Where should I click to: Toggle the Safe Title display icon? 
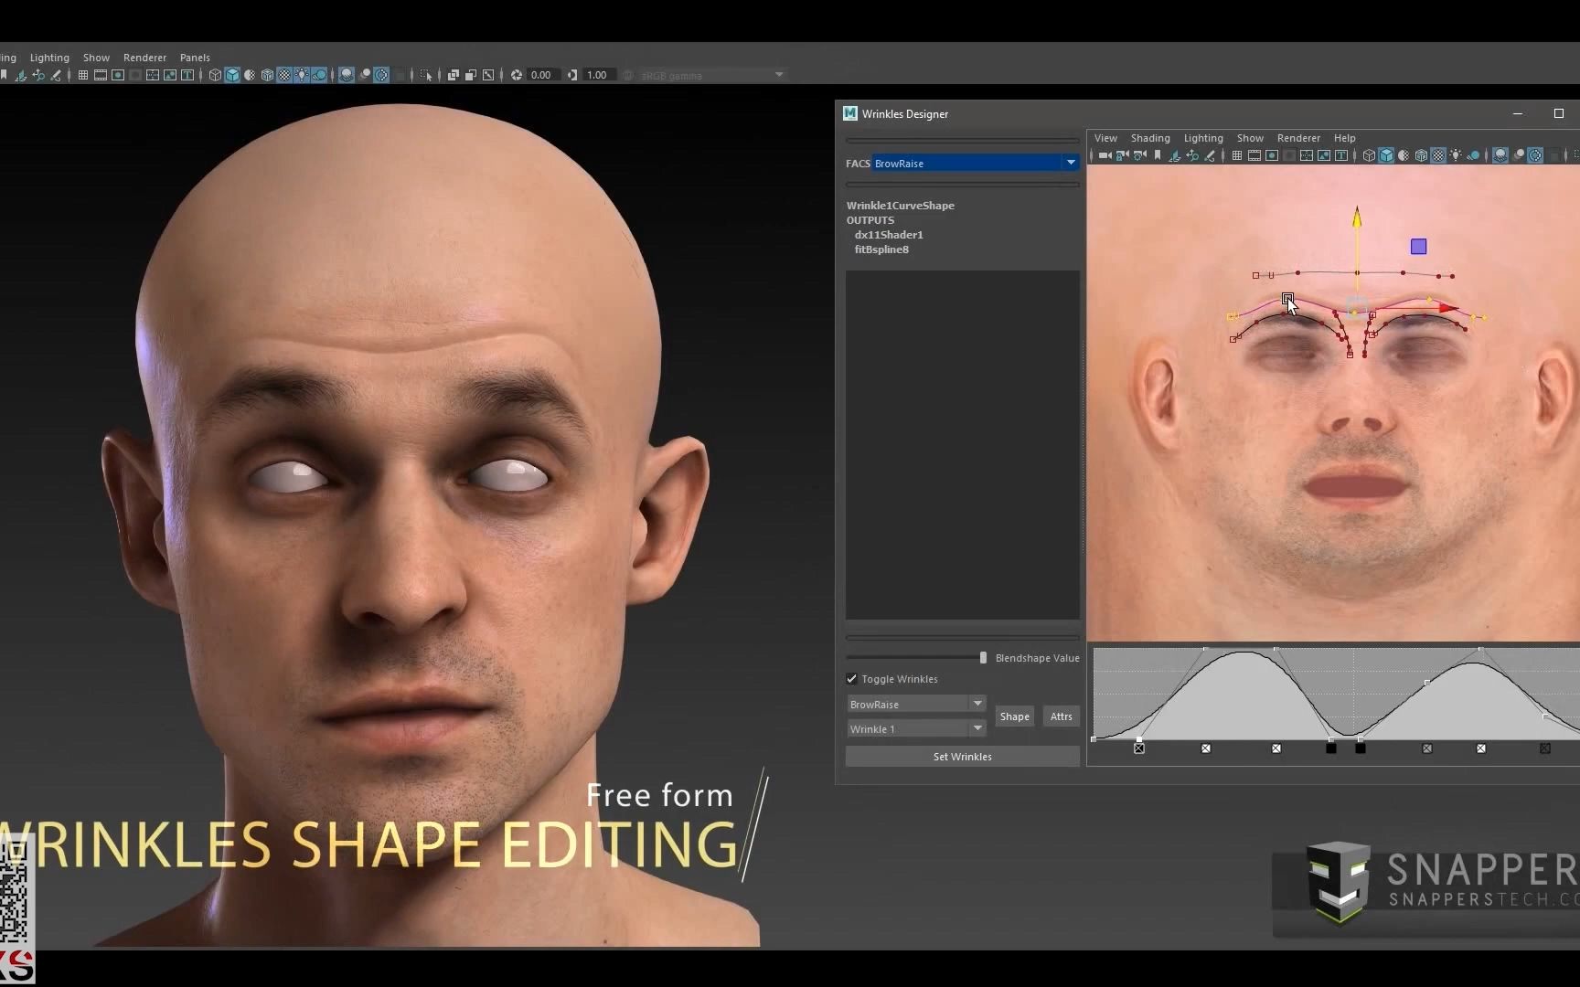(x=187, y=75)
